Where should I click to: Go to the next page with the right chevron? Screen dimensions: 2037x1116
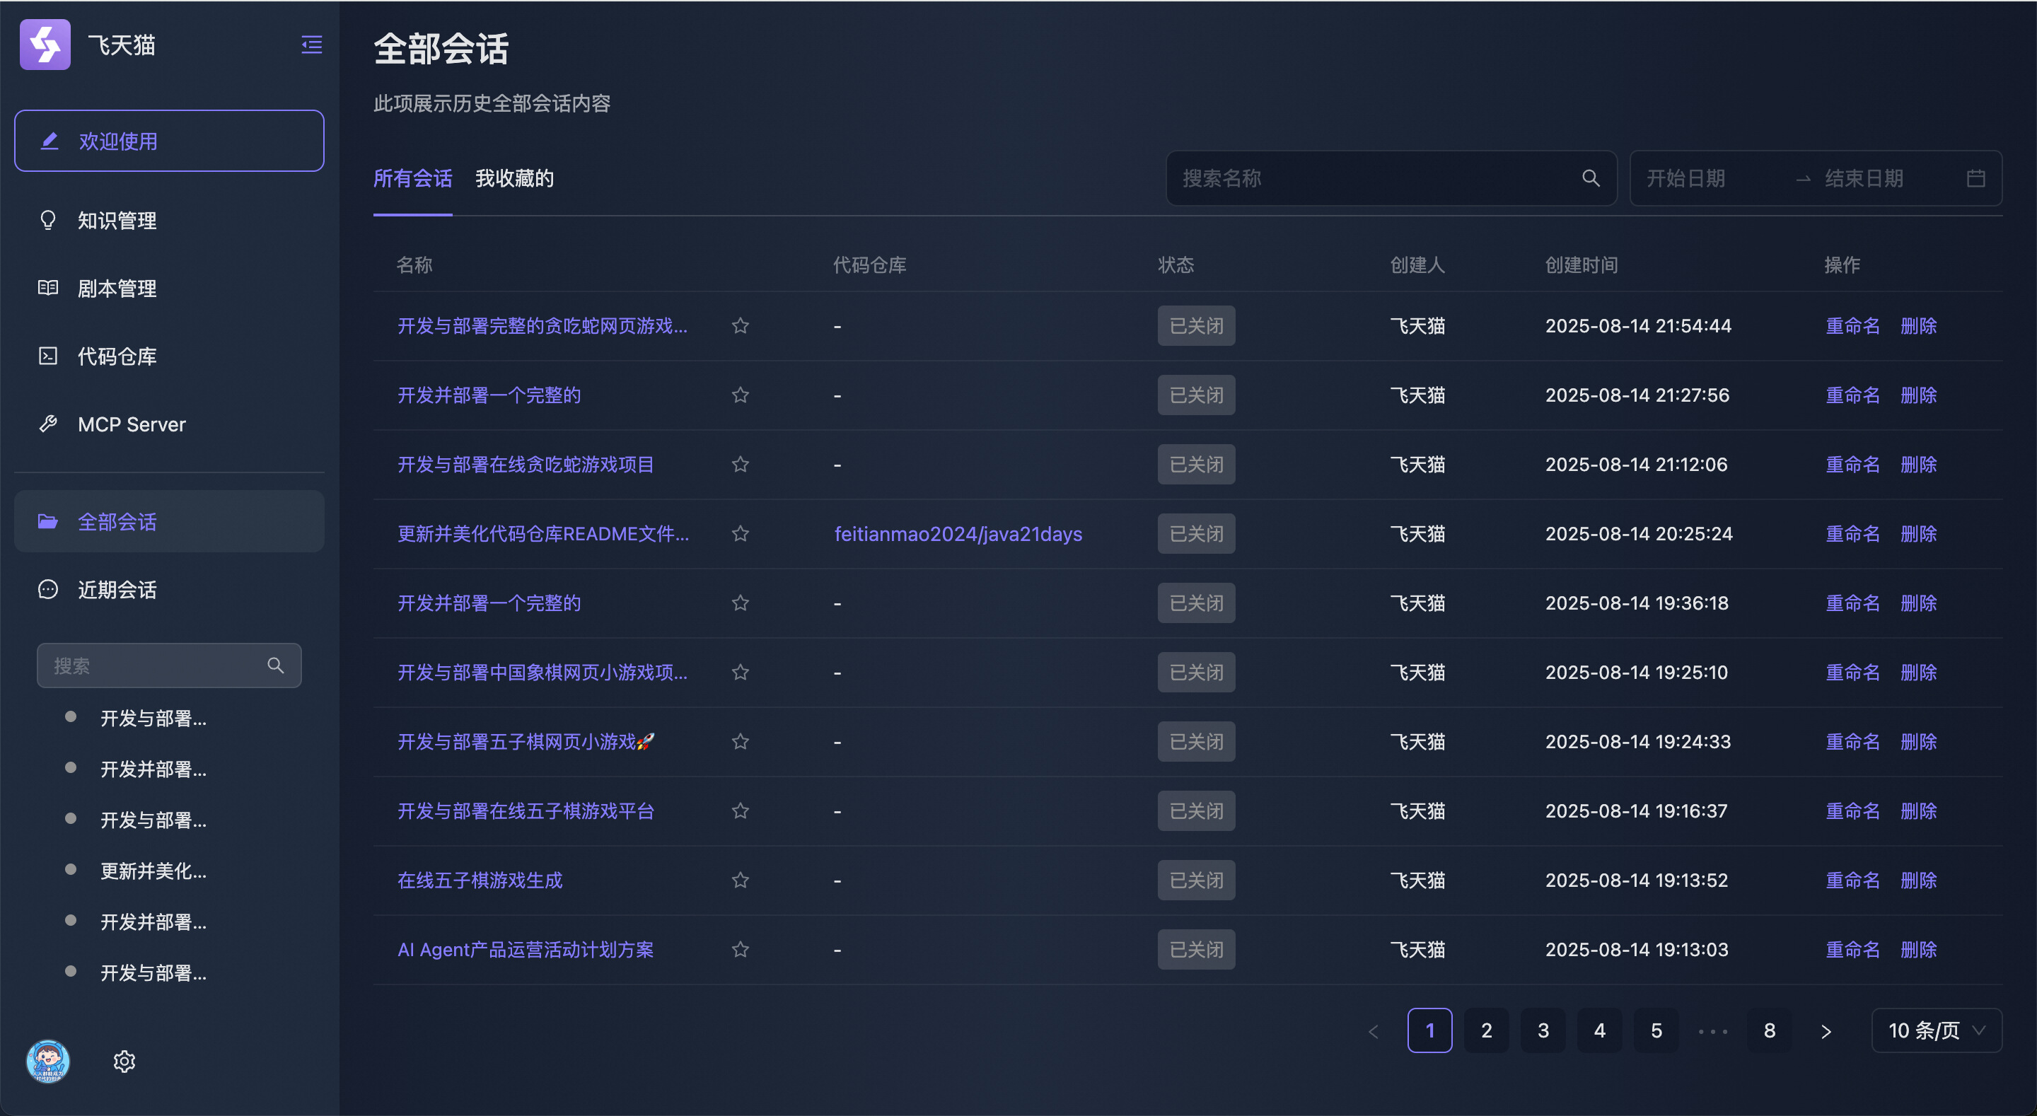pyautogui.click(x=1826, y=1030)
